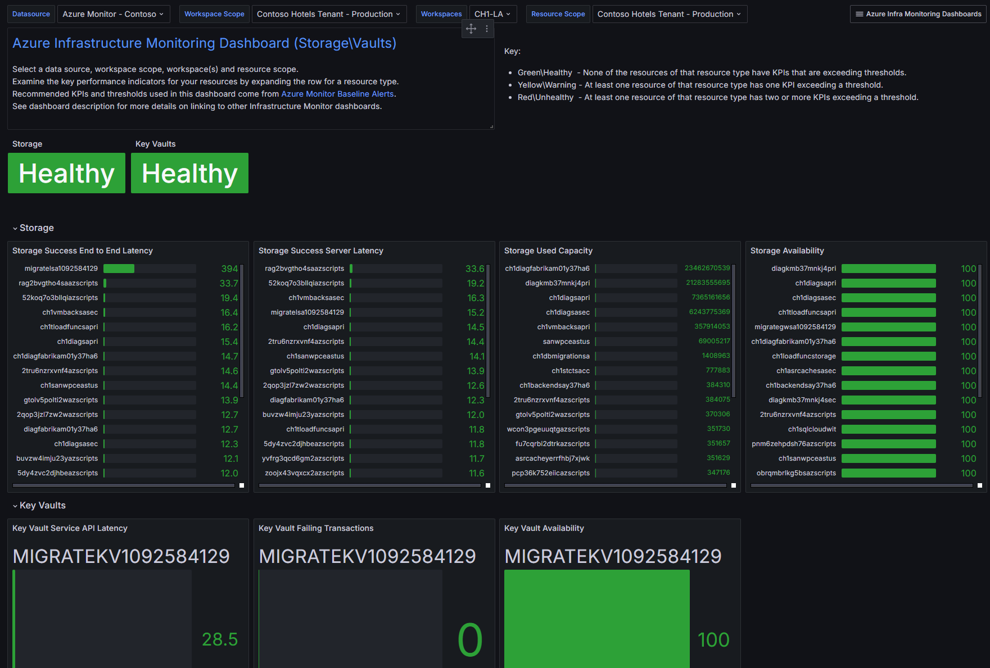
Task: Click the vertical scrollbar in Storage Availability panel
Action: (980, 330)
